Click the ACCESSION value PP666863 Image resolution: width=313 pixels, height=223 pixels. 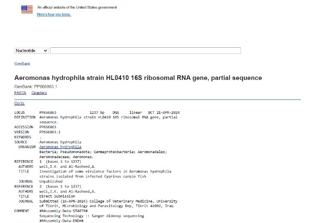(x=48, y=127)
